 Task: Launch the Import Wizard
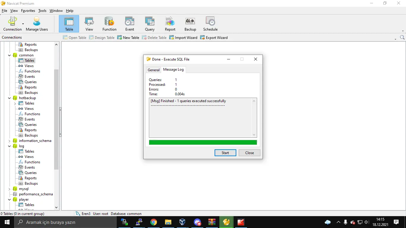(183, 38)
